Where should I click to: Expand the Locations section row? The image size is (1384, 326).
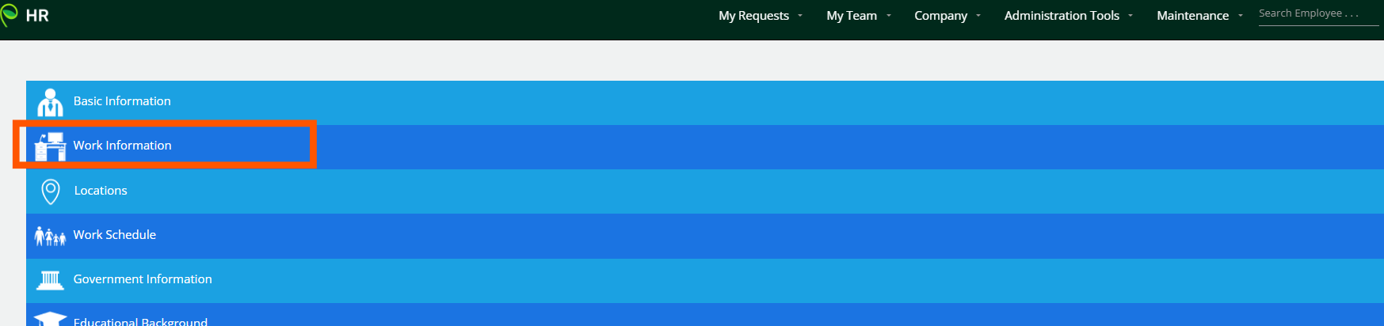pos(101,191)
